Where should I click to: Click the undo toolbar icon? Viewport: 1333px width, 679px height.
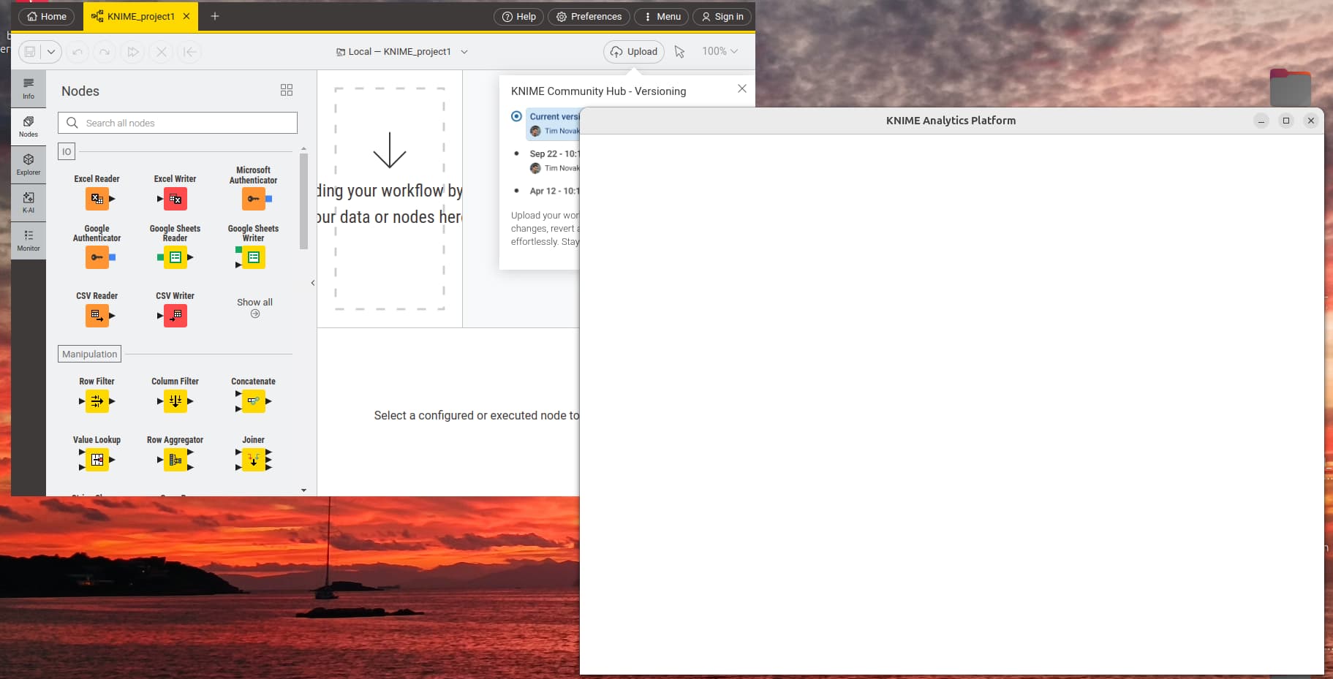click(x=78, y=52)
